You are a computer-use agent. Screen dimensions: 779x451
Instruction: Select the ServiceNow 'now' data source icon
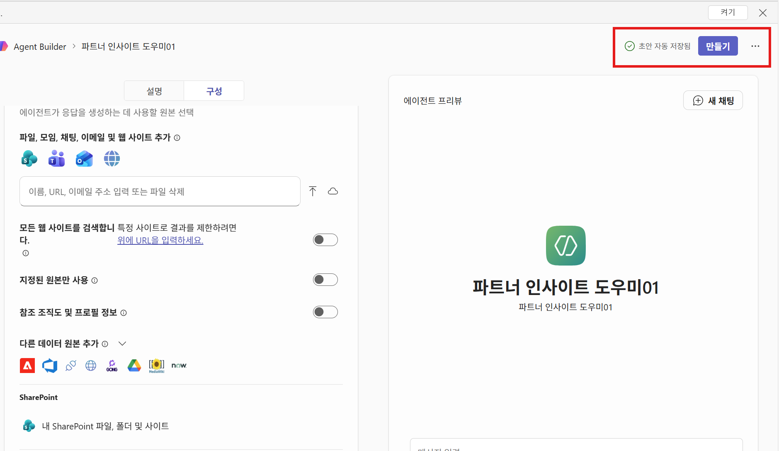point(179,366)
